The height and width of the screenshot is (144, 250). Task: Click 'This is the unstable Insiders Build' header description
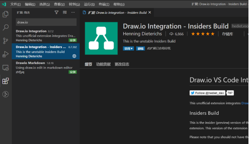149,41
